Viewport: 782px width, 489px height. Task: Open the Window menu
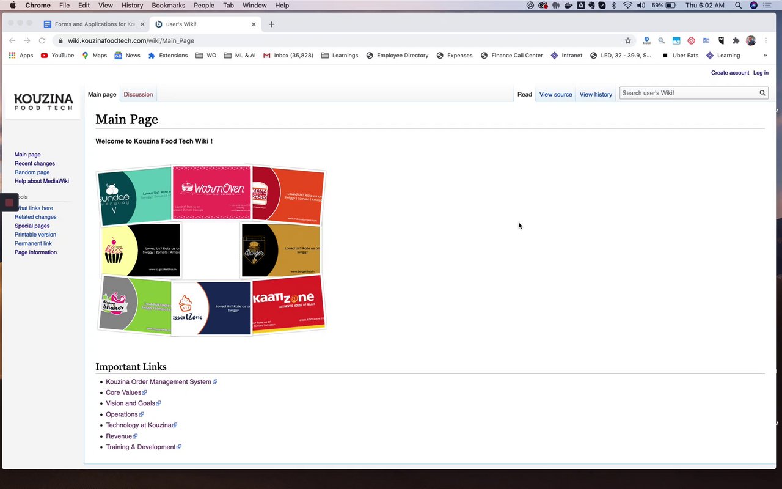[x=254, y=5]
